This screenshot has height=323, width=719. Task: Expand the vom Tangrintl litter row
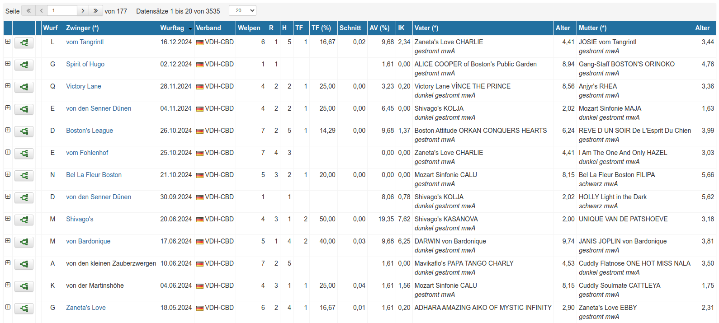(8, 41)
